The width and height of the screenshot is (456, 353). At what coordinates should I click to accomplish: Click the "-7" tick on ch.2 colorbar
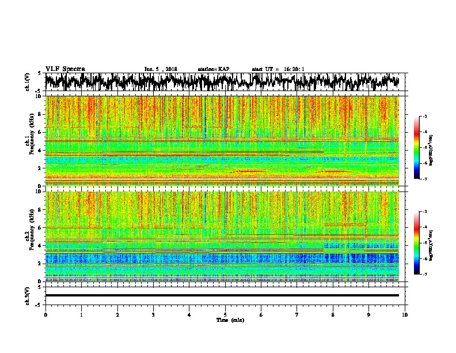(425, 274)
